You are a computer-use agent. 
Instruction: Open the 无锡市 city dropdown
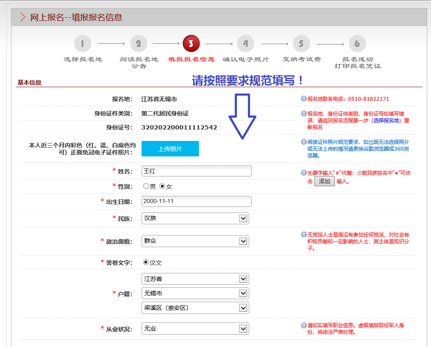195,293
